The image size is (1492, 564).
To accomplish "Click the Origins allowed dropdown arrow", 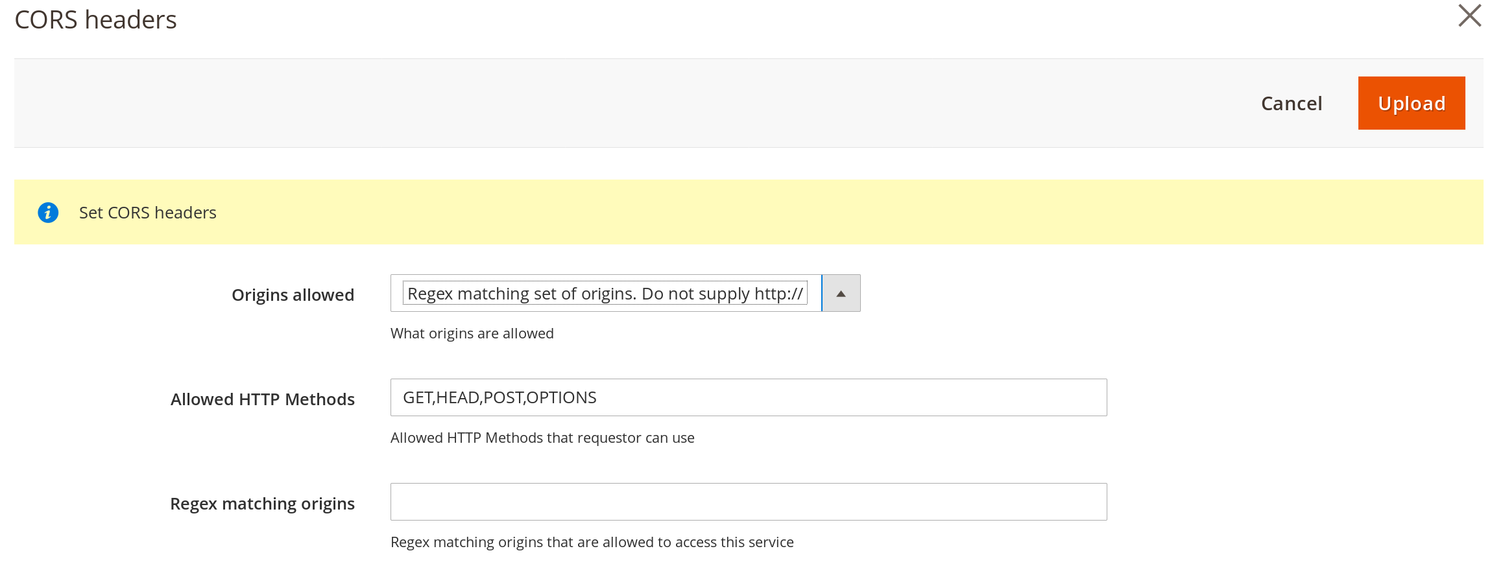I will click(841, 294).
